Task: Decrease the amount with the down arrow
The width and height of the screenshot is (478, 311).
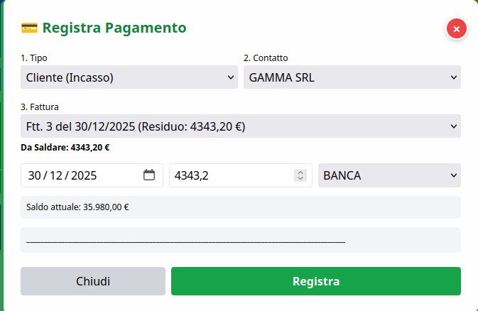Action: [x=300, y=179]
